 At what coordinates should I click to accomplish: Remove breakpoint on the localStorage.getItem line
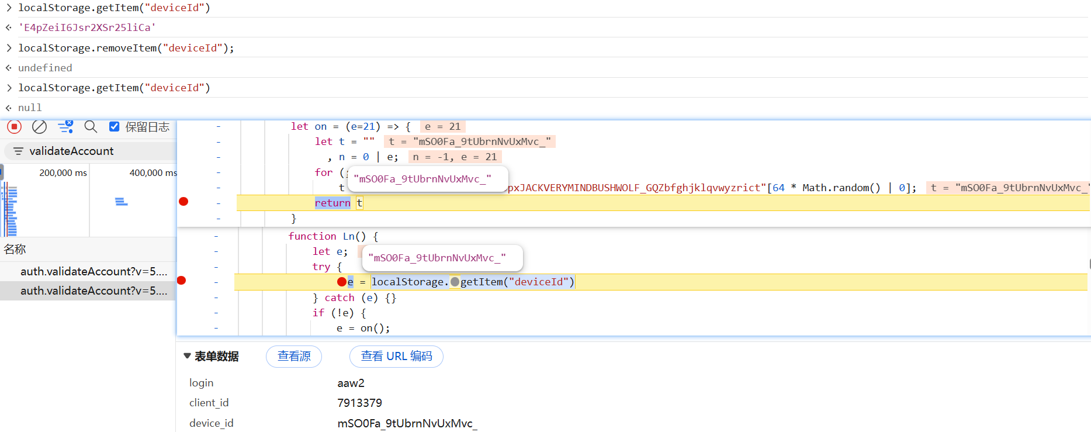pos(182,281)
